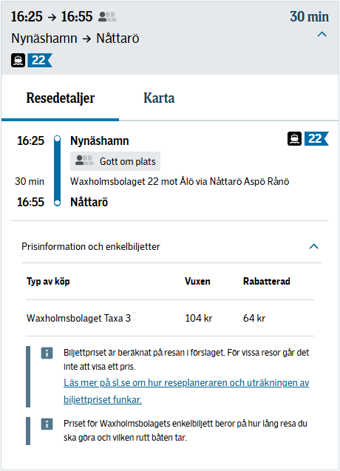Click the ferry icon in the trip header
Screen dimensions: 340x471
pos(18,60)
